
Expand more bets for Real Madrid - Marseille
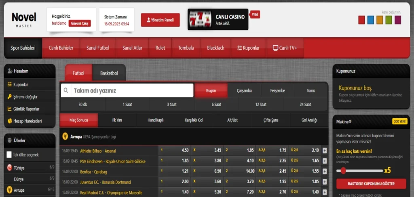point(325,193)
